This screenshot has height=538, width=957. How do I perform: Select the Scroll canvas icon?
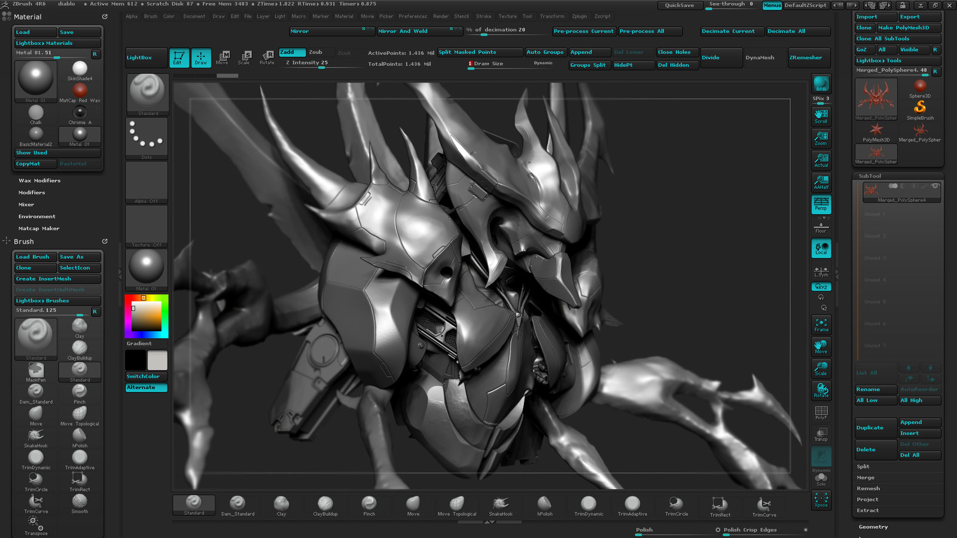821,116
